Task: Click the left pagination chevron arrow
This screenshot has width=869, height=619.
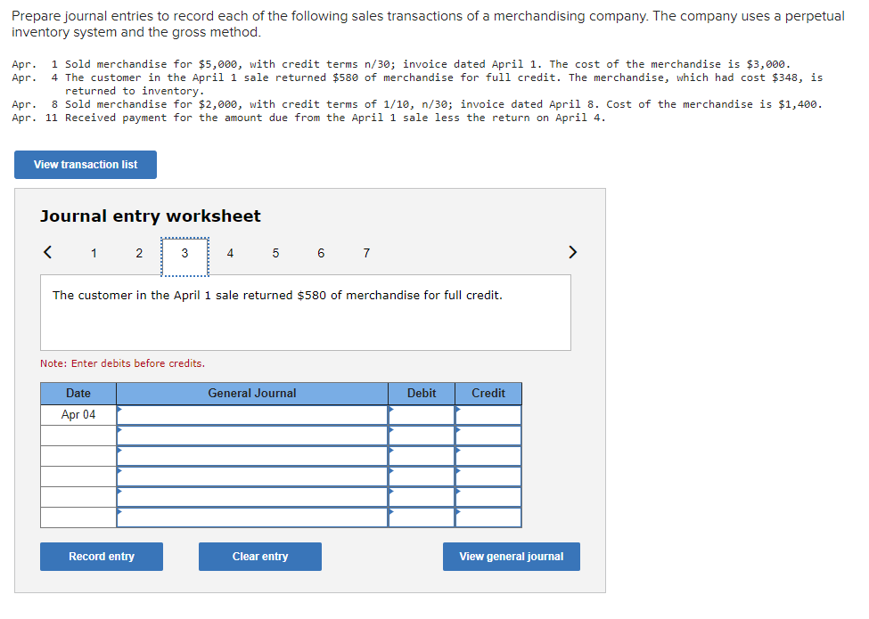Action: [47, 252]
